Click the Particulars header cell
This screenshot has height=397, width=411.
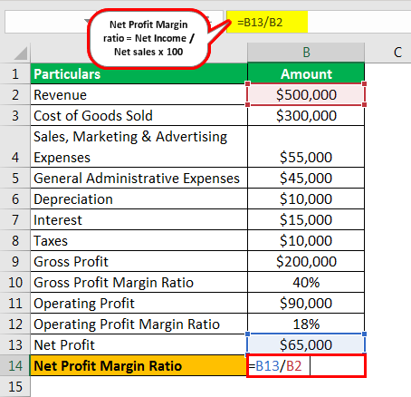139,73
